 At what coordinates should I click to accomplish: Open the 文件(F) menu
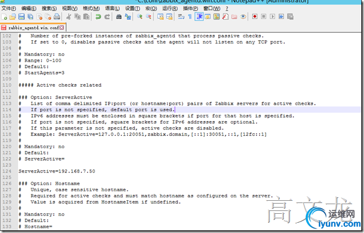point(9,8)
